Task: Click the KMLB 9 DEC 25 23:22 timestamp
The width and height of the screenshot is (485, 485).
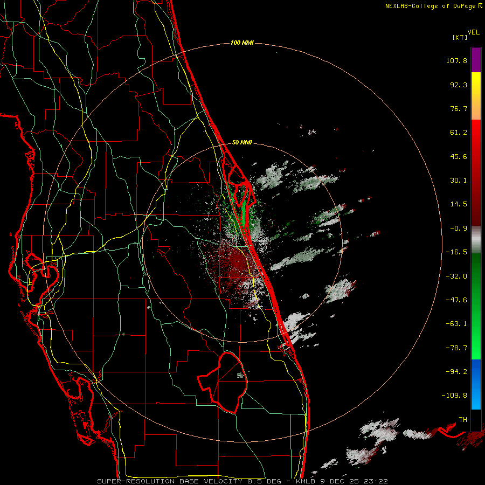Action: pos(342,481)
